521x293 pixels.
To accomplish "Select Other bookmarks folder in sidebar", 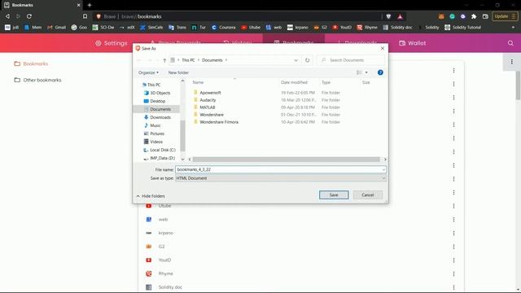I will click(x=37, y=80).
